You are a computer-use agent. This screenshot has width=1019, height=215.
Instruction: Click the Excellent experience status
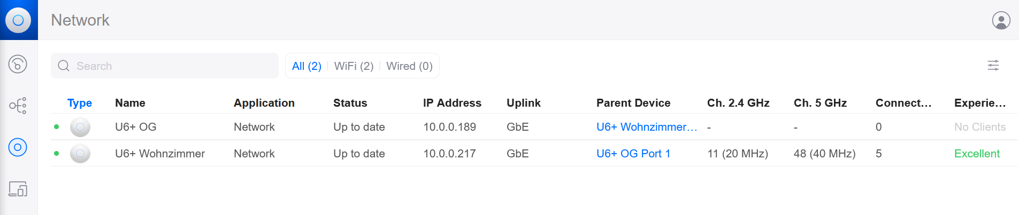click(977, 154)
